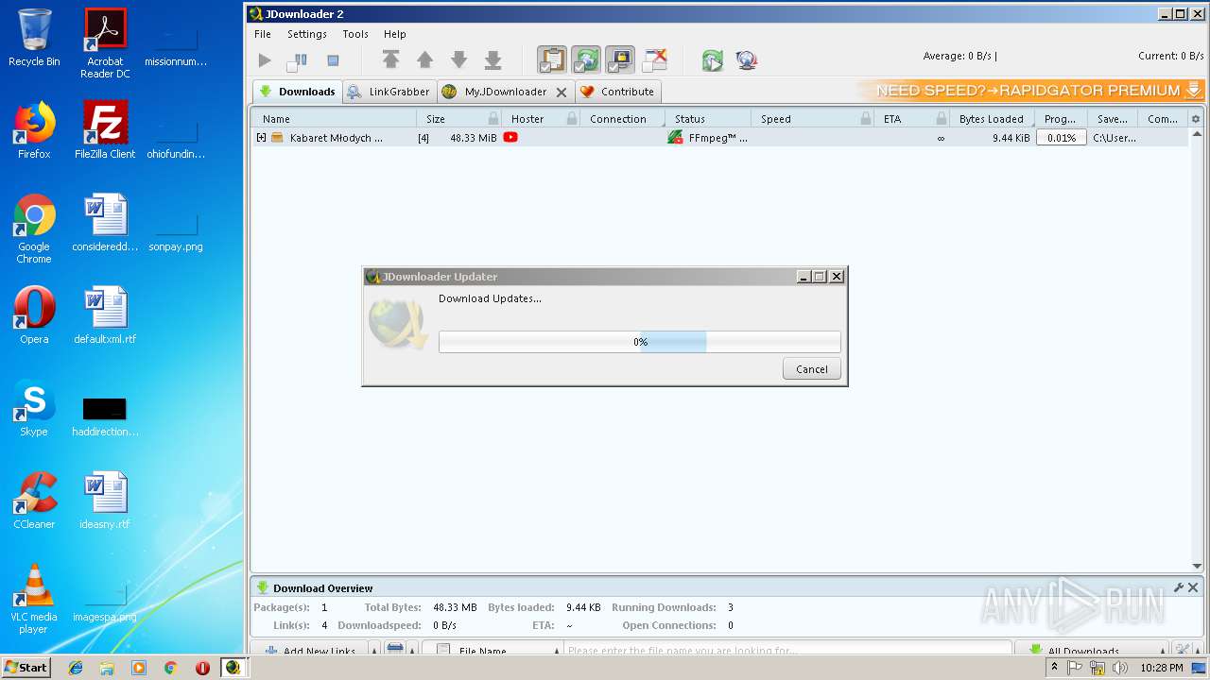Open the Opera desktop icon
Viewport: 1210px width, 680px height.
[34, 316]
